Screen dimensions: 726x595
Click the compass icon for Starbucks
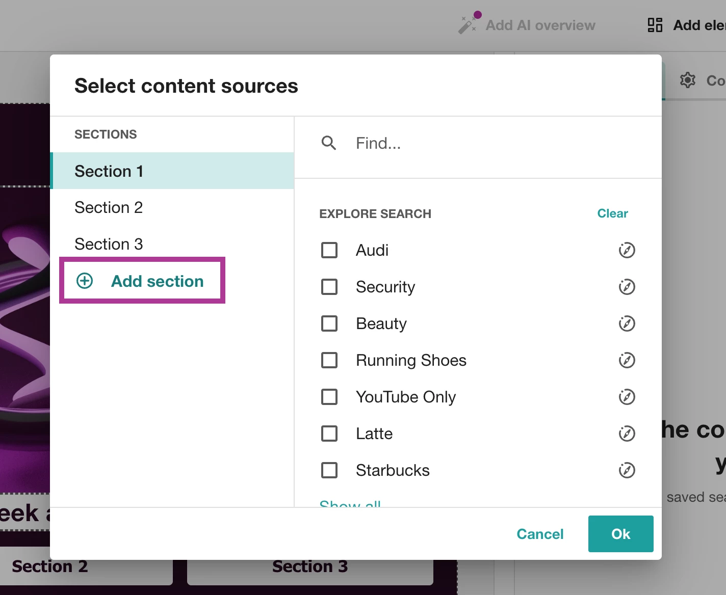point(627,470)
